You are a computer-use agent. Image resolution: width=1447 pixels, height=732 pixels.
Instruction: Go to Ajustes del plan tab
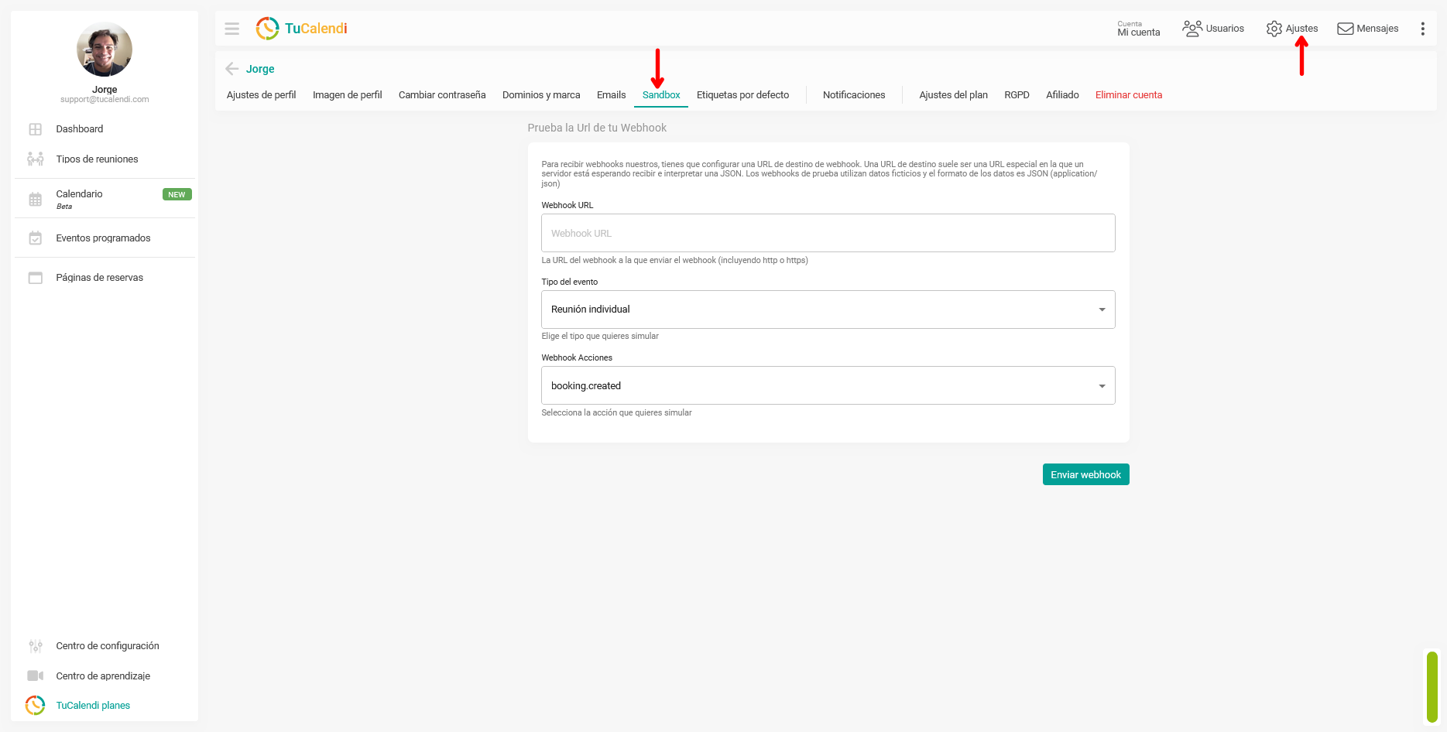coord(953,95)
